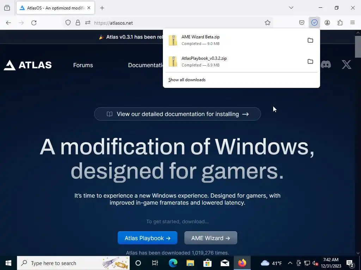Open Atlas Discord icon link
Screen dimensions: 361x270
pyautogui.click(x=326, y=65)
